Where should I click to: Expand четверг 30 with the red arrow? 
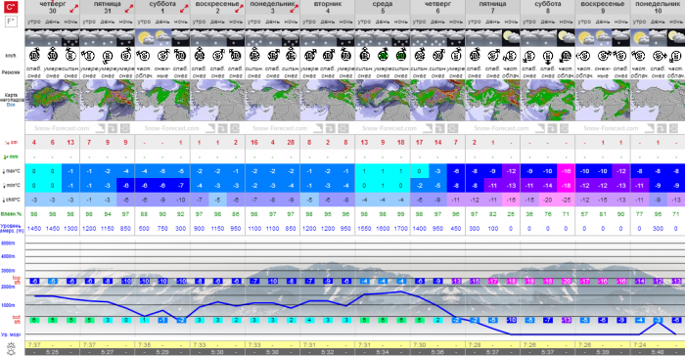point(74,8)
